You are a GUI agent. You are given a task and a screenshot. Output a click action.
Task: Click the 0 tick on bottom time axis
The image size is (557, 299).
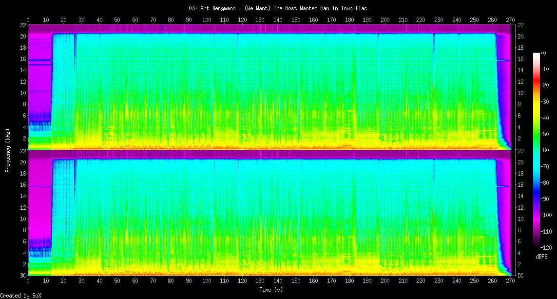(28, 281)
